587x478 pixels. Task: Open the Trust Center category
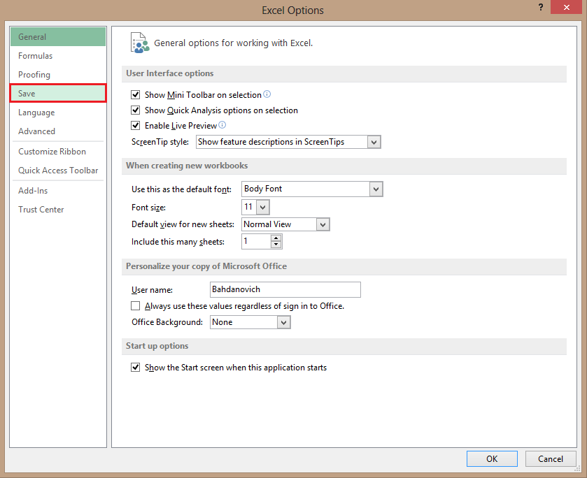click(58, 210)
